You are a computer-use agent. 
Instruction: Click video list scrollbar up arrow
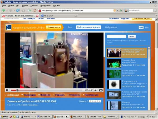tap(149, 48)
